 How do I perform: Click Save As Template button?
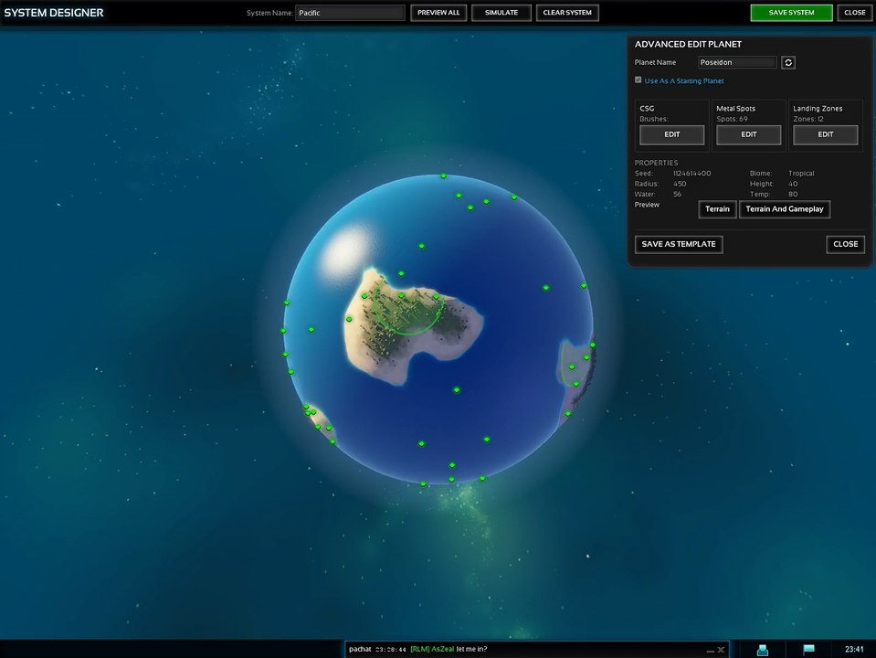[x=679, y=244]
